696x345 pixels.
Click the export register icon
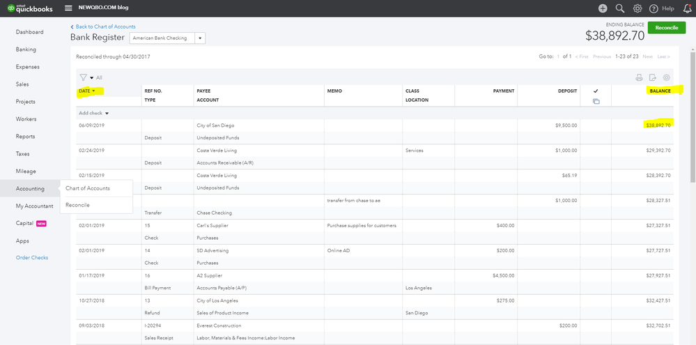click(x=653, y=78)
